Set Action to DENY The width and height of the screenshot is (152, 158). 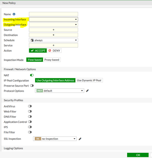click(54, 51)
